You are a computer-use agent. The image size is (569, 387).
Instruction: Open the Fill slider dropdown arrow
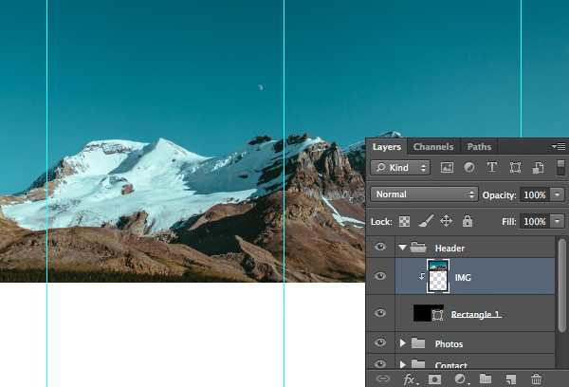[557, 221]
